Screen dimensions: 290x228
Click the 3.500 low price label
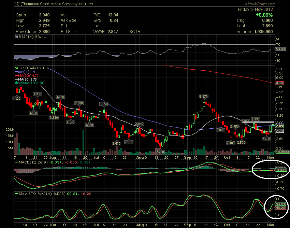33,113
